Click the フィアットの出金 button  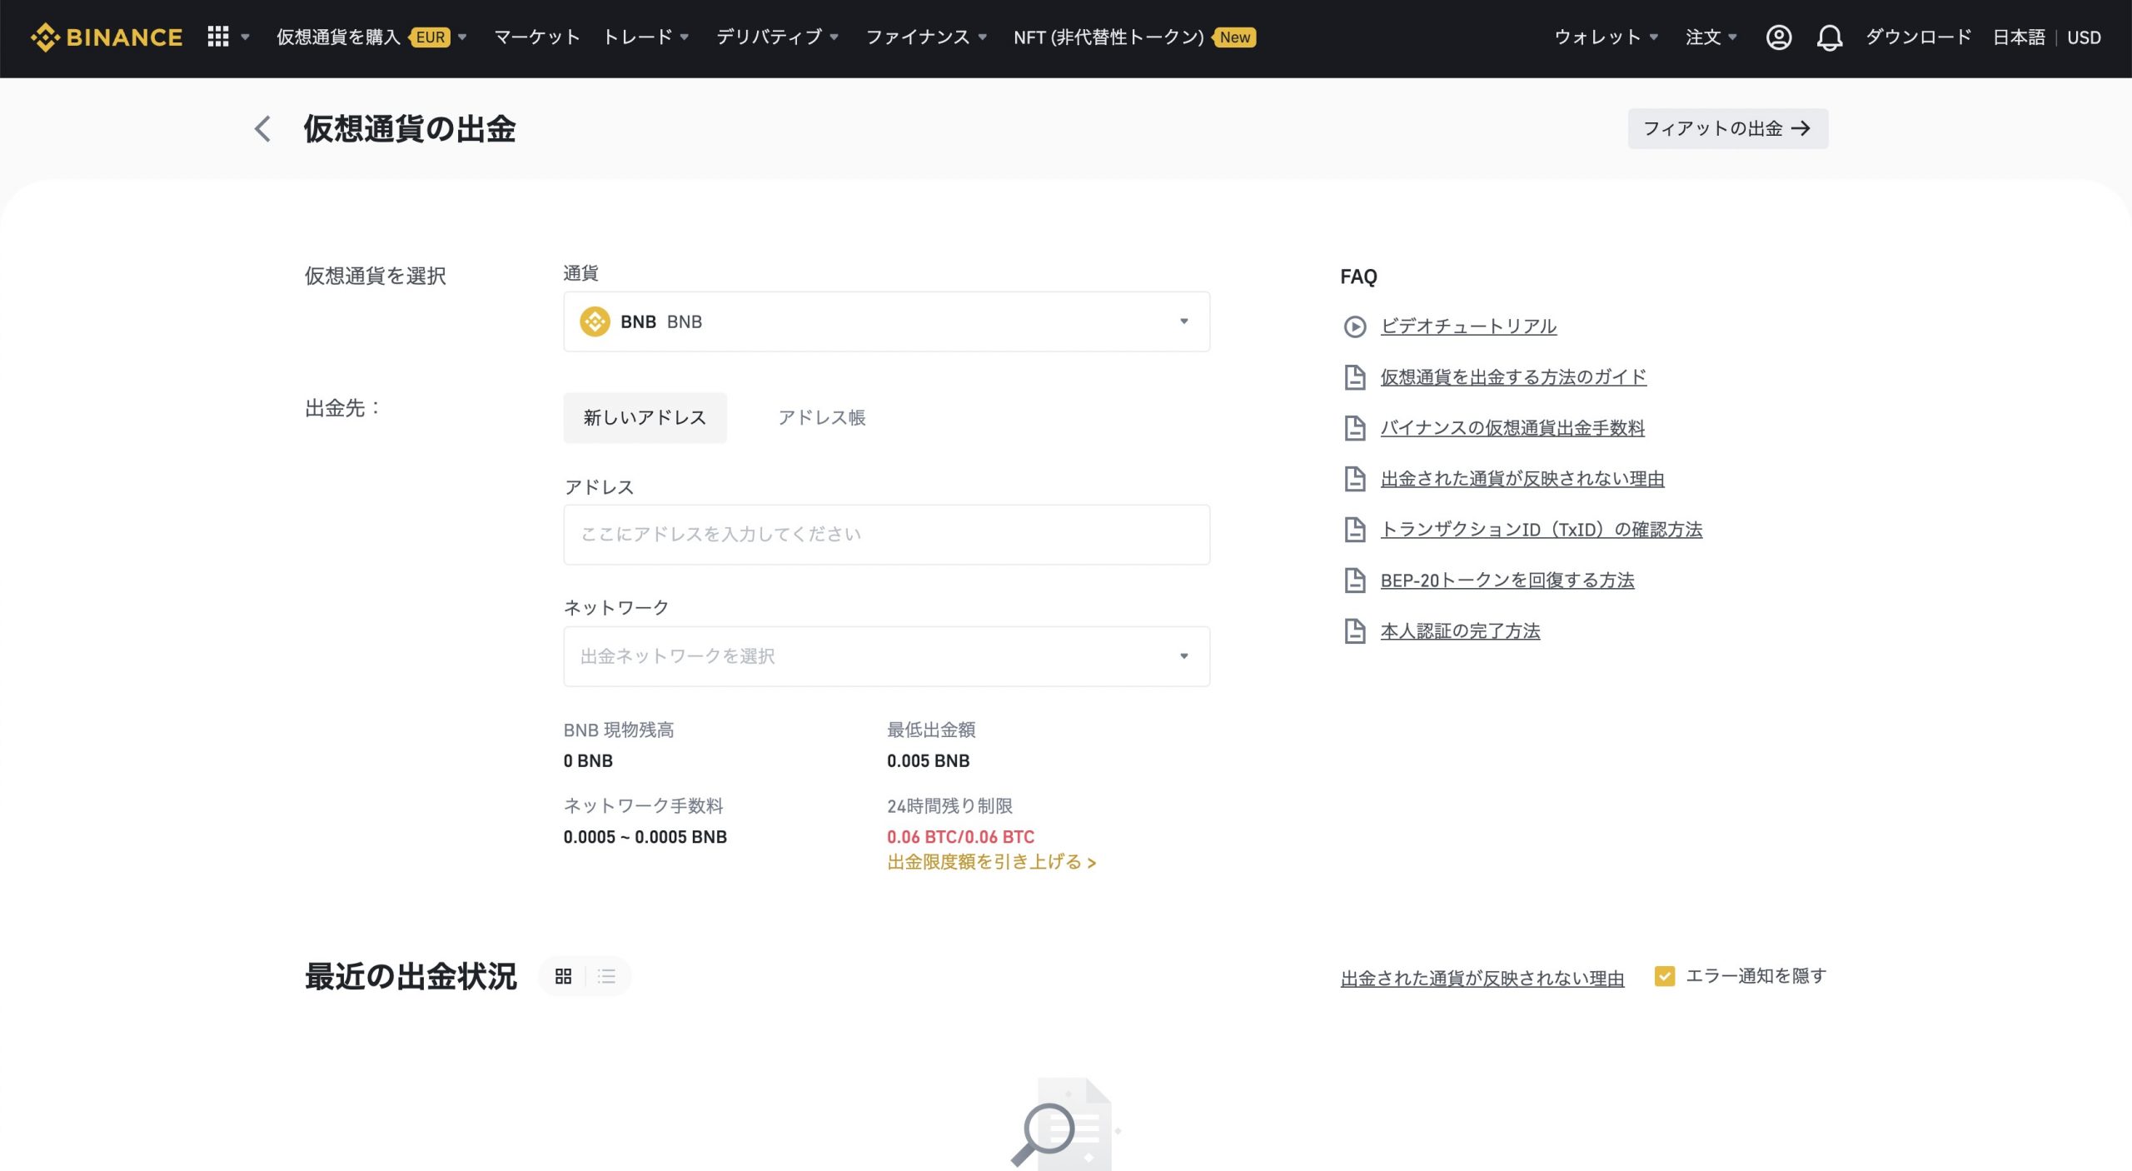point(1727,128)
